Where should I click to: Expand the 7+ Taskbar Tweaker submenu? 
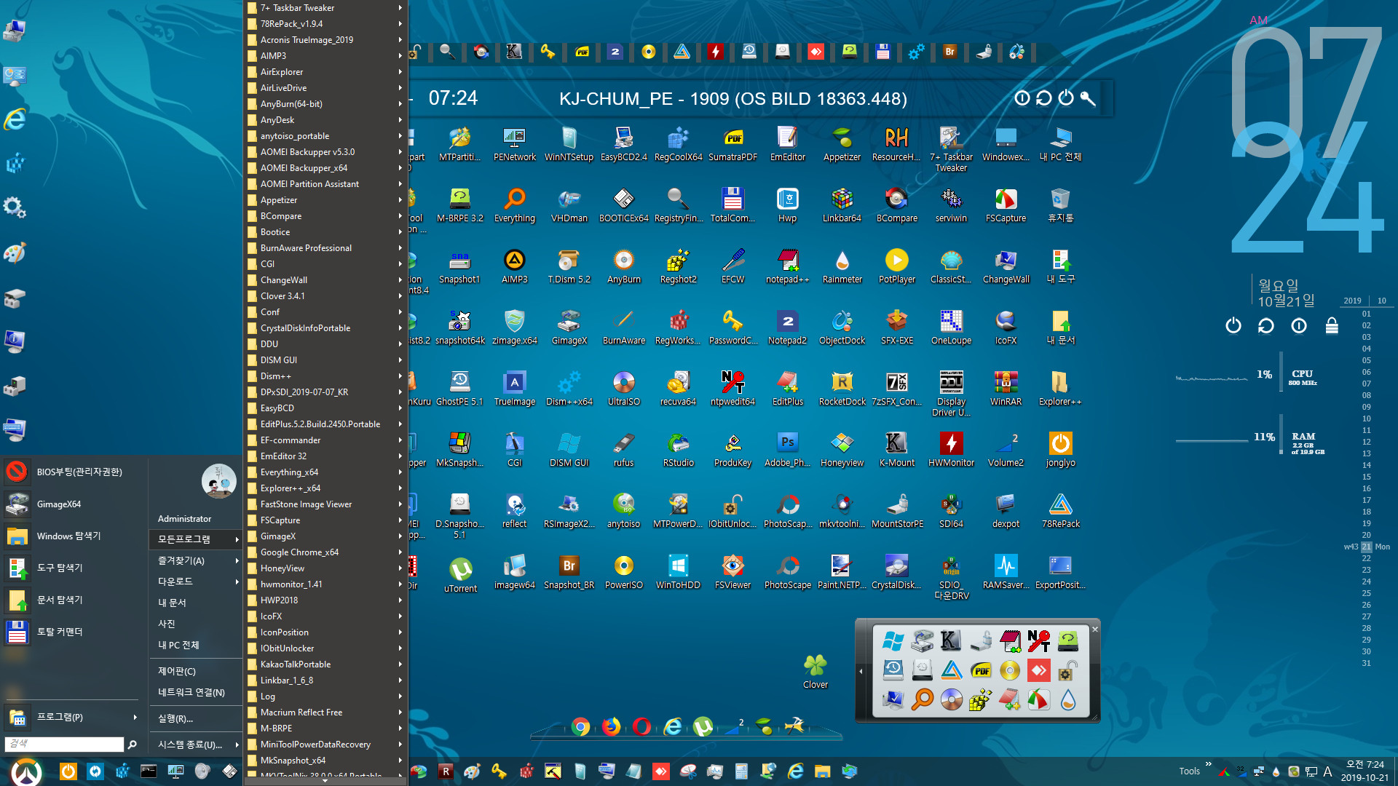tap(325, 8)
